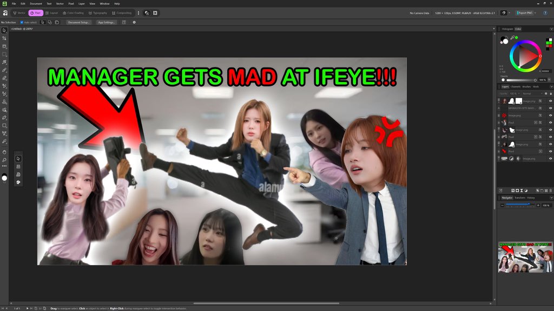Click the Navigator zoom out minus button

click(503, 205)
